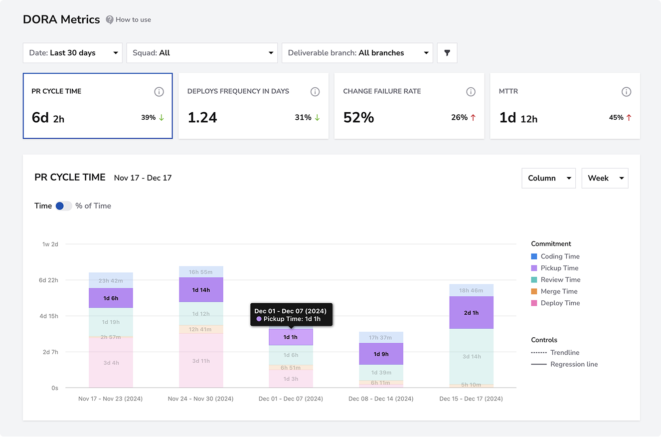Click the Coding Time blue color swatch
661x437 pixels.
tap(534, 256)
